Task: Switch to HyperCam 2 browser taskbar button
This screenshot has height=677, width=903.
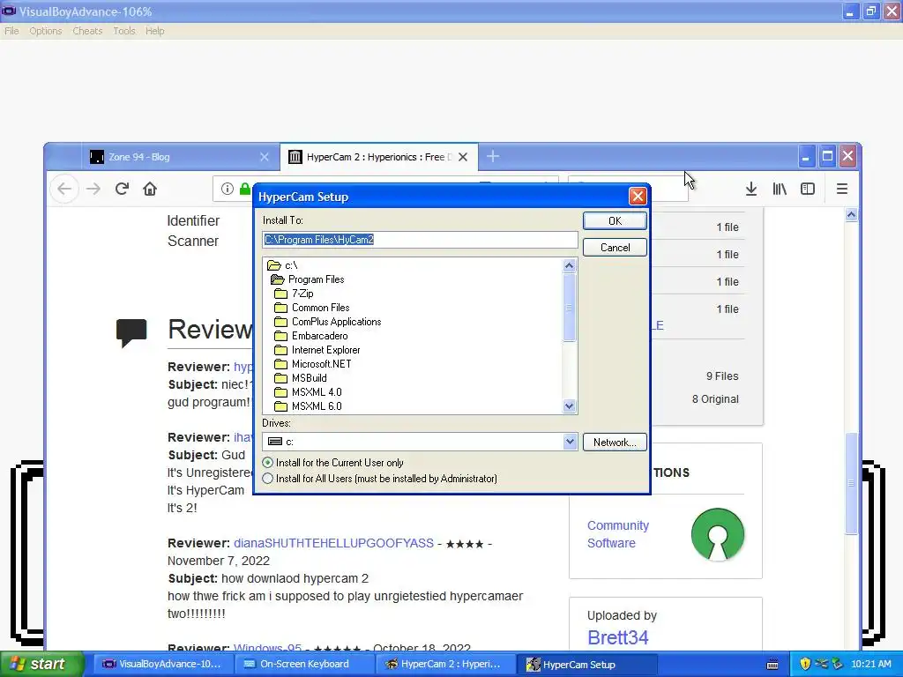Action: coord(444,665)
